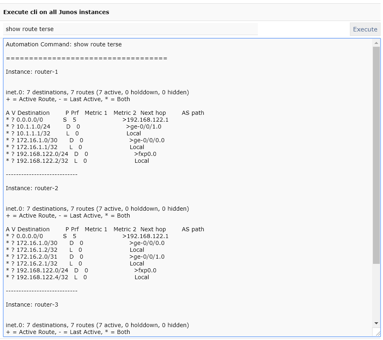Click the router-2 'AS path' column header
383x340 pixels.
[x=193, y=229]
